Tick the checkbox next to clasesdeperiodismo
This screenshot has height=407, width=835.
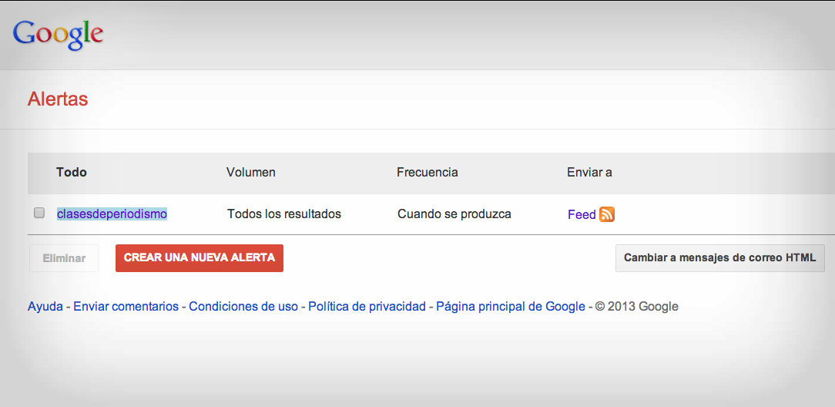(39, 214)
